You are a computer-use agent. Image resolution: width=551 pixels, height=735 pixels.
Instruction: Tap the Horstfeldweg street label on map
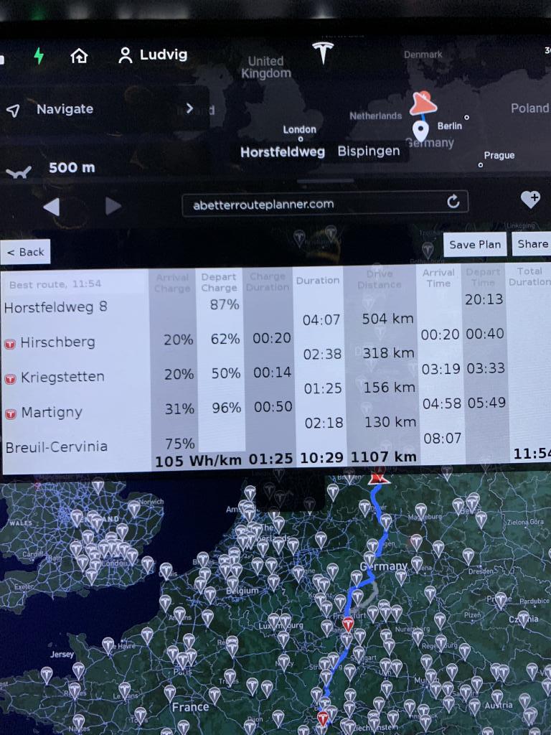pyautogui.click(x=283, y=152)
